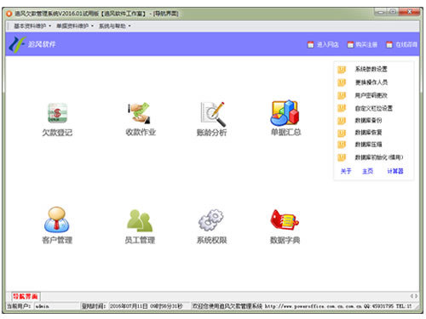Open the 欠款登记 debt registration module
The width and height of the screenshot is (426, 319).
point(58,120)
